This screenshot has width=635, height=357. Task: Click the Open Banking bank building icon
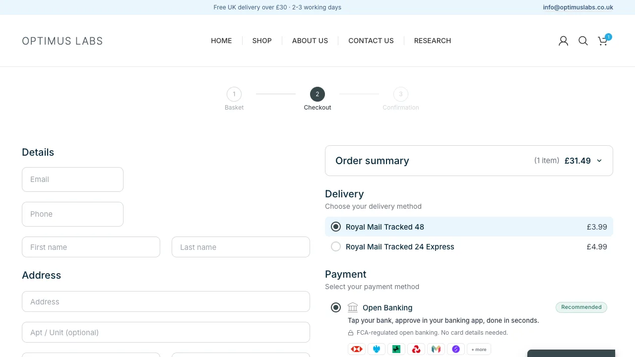click(x=353, y=307)
